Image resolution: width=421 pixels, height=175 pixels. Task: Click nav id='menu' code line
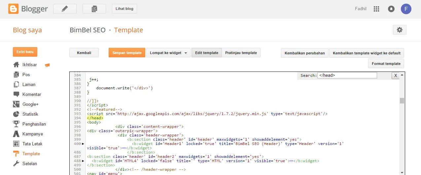coord(105,174)
